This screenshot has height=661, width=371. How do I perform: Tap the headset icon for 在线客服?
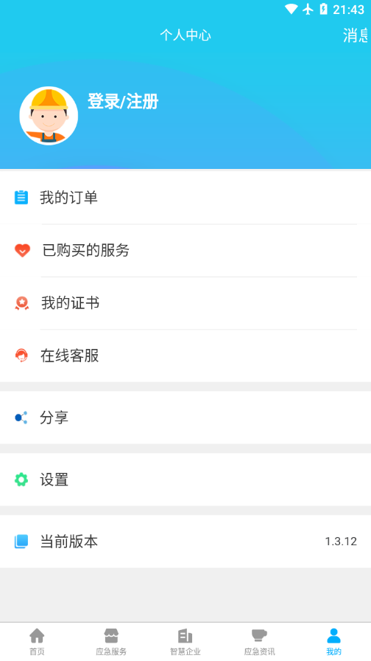[x=21, y=356]
